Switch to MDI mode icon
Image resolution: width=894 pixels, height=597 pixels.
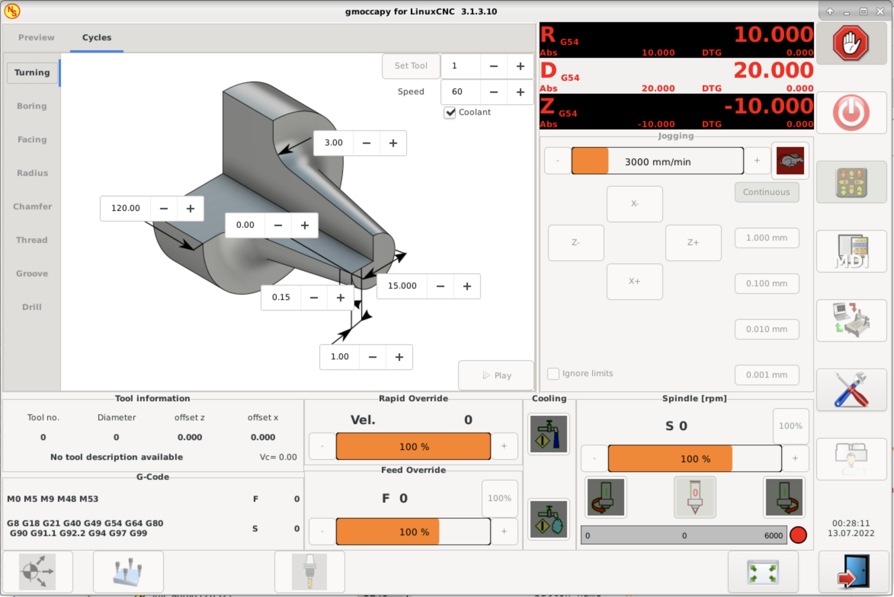point(851,251)
